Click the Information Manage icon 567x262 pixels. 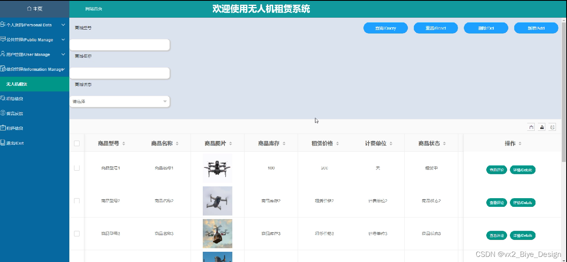click(3, 69)
